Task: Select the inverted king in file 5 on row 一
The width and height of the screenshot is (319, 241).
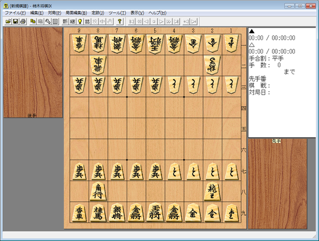Action: point(155,44)
